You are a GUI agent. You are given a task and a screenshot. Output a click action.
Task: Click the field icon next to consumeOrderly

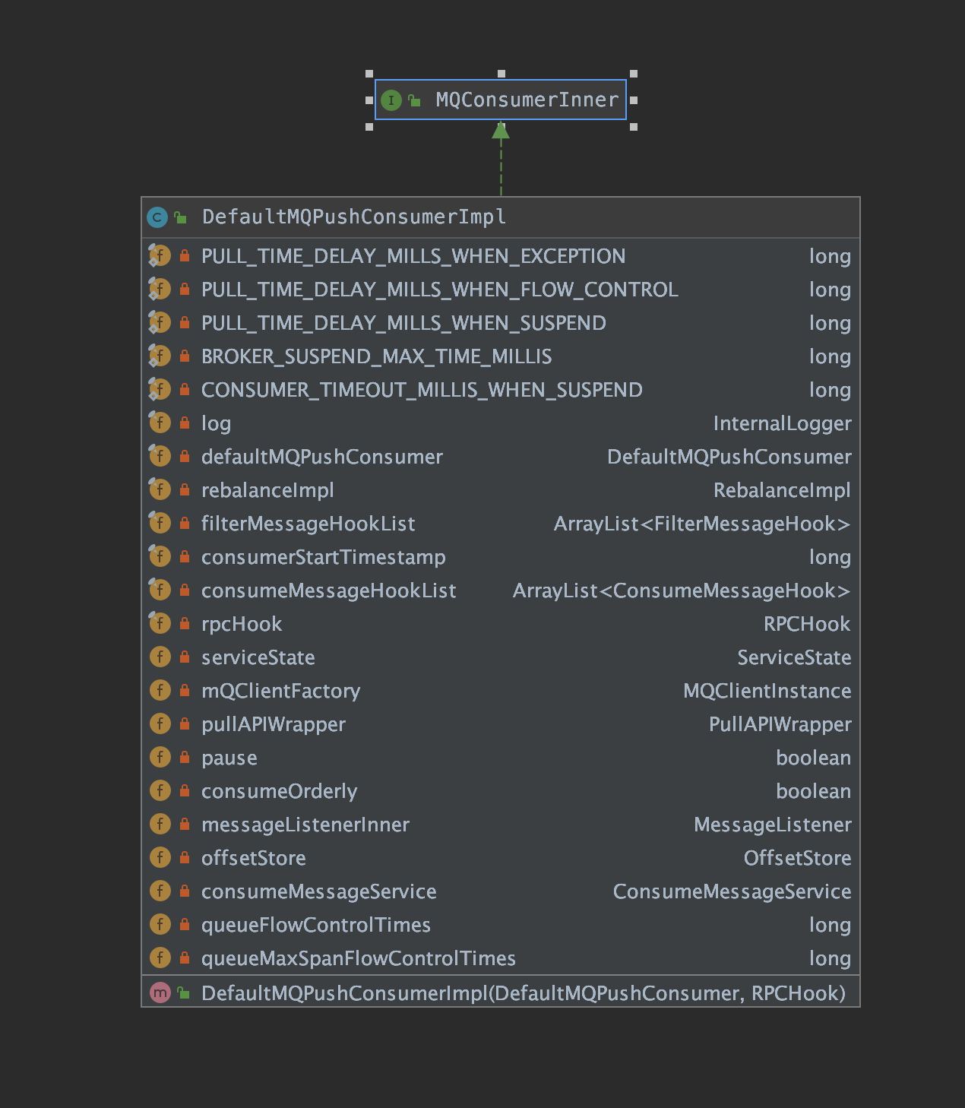coord(160,790)
